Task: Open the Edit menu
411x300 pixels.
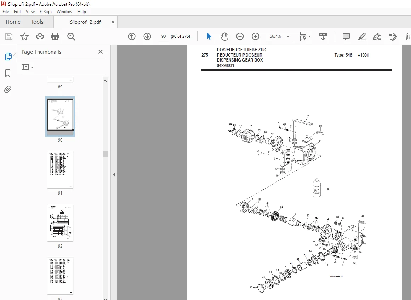Action: point(17,12)
